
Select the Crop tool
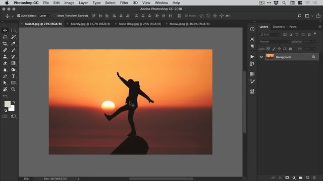tap(5, 44)
